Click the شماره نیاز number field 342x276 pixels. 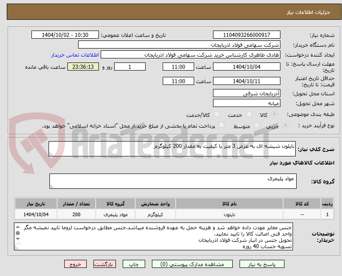(x=246, y=35)
